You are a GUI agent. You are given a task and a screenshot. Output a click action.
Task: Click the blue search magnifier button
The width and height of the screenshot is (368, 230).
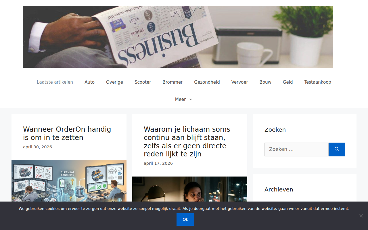337,149
